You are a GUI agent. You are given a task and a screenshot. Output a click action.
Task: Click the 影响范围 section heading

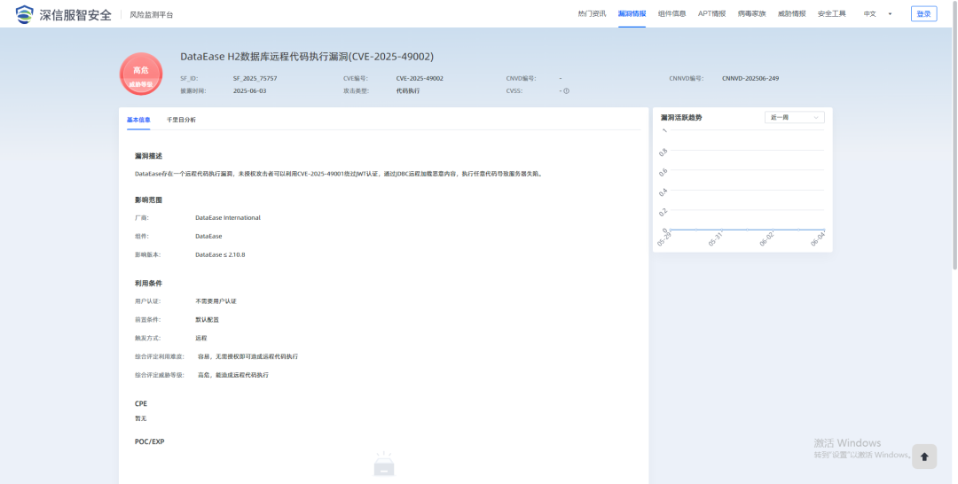(148, 200)
